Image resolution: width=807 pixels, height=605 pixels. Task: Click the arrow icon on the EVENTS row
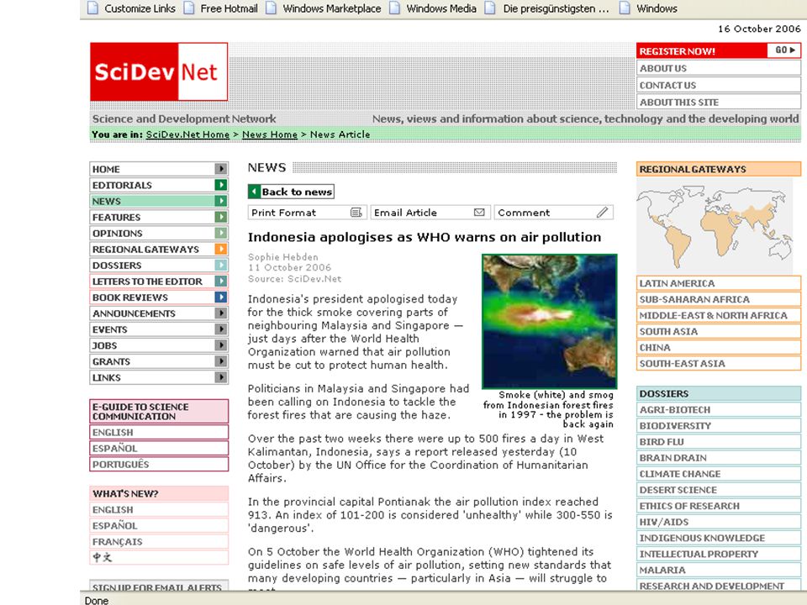(221, 329)
